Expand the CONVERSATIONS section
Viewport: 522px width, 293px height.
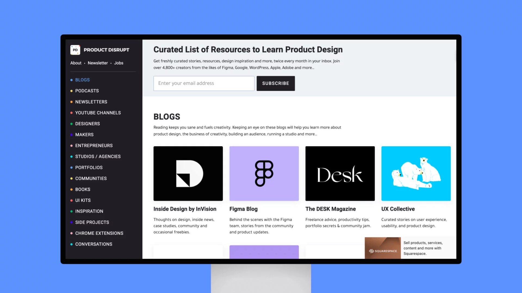94,244
